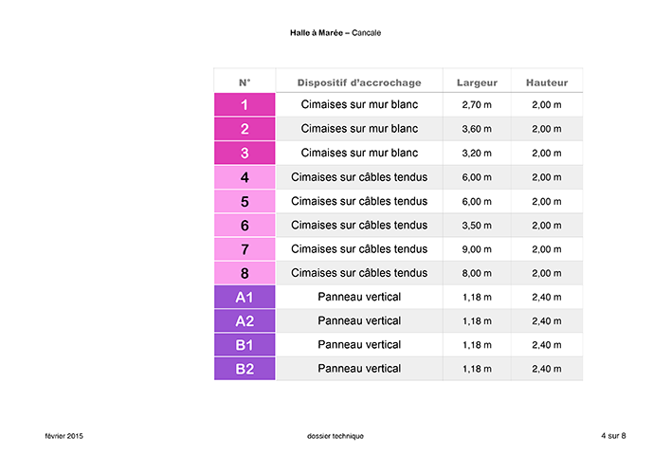
Task: Click the "Largeur" column header
Action: tap(477, 82)
